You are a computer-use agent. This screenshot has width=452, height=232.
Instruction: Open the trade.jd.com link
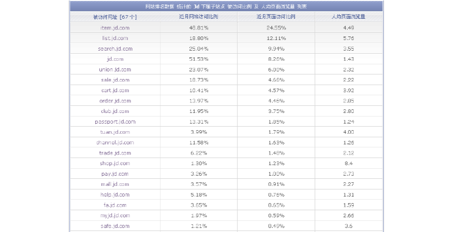tap(115, 153)
